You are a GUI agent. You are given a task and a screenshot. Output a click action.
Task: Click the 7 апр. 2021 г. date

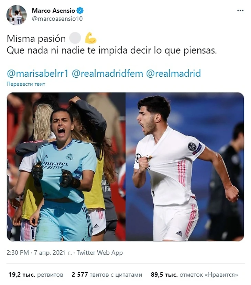tap(53, 253)
